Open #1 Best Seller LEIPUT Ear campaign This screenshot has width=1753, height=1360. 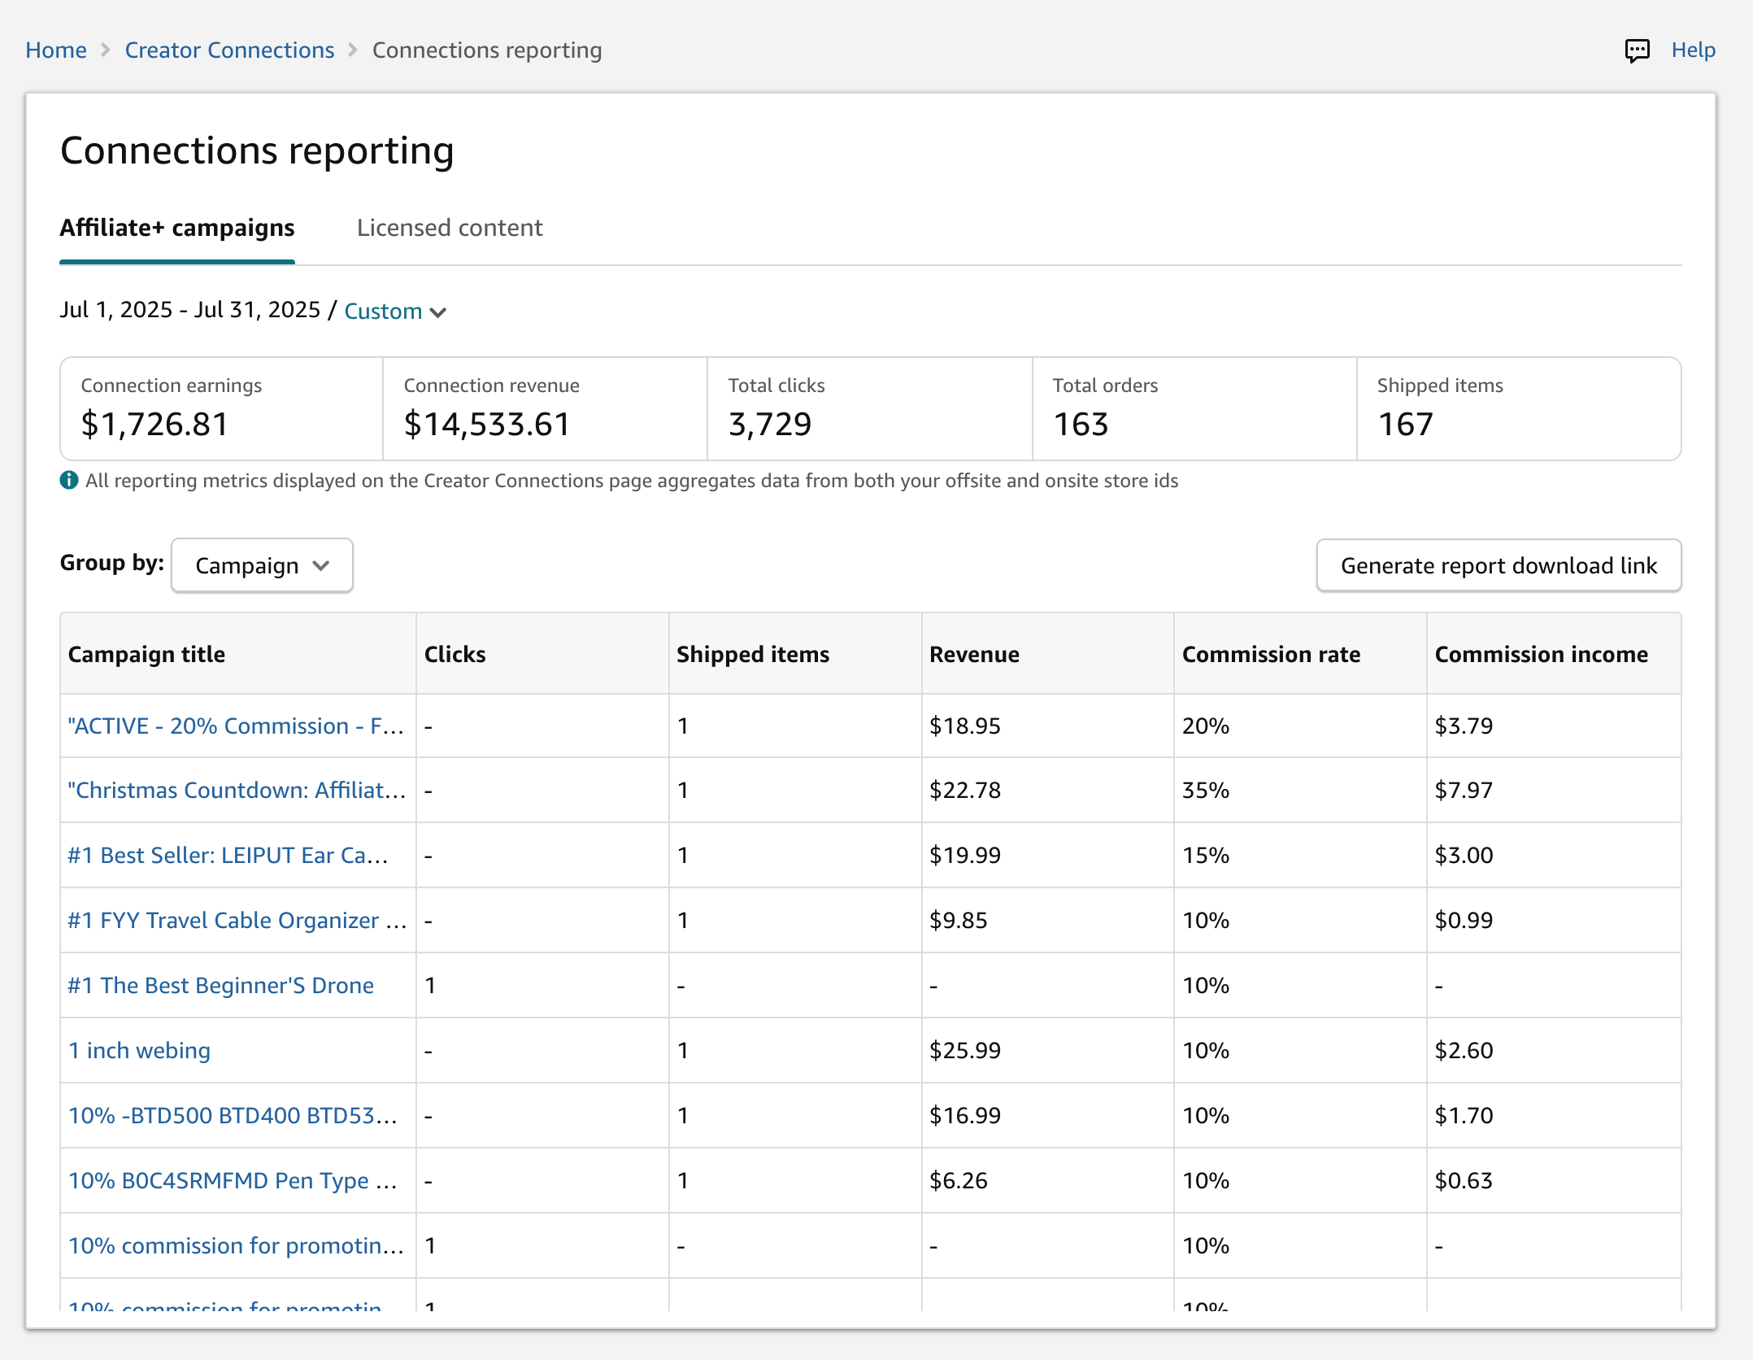[228, 855]
